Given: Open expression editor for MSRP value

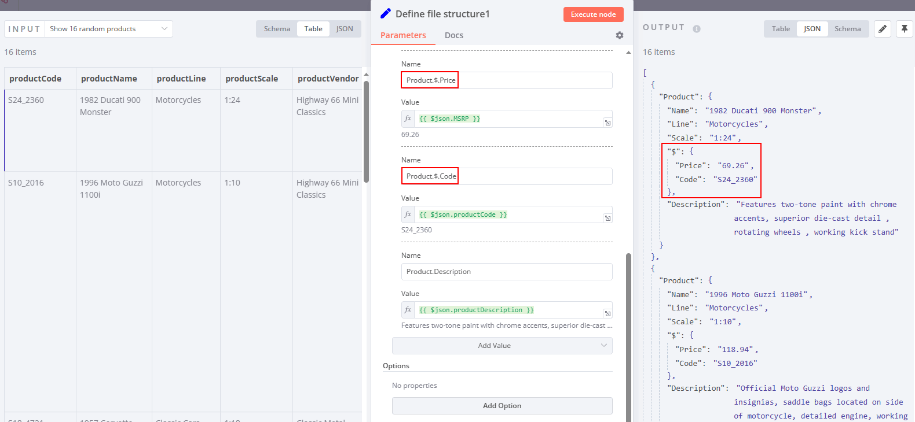Looking at the screenshot, I should pos(607,123).
